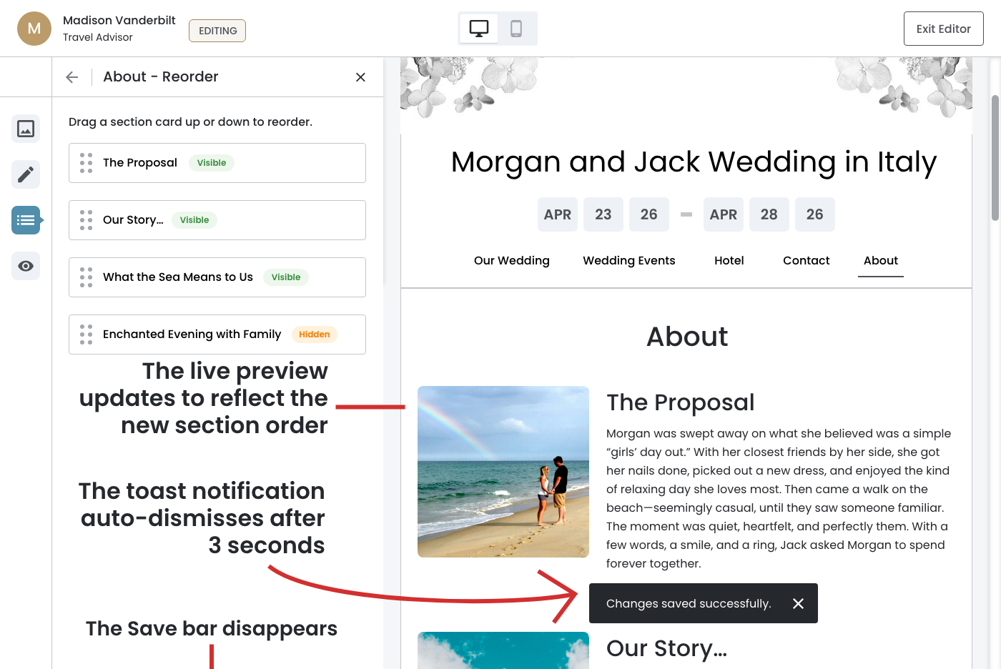Viewport: 1001px width, 669px height.
Task: Click the preview's vertical scrollbar
Action: point(995,157)
